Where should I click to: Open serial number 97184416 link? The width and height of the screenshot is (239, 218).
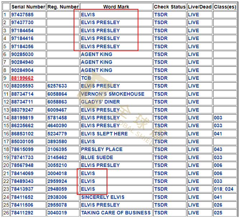tap(22, 38)
